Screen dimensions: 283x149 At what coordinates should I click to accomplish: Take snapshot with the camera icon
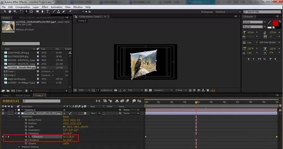coord(116,90)
